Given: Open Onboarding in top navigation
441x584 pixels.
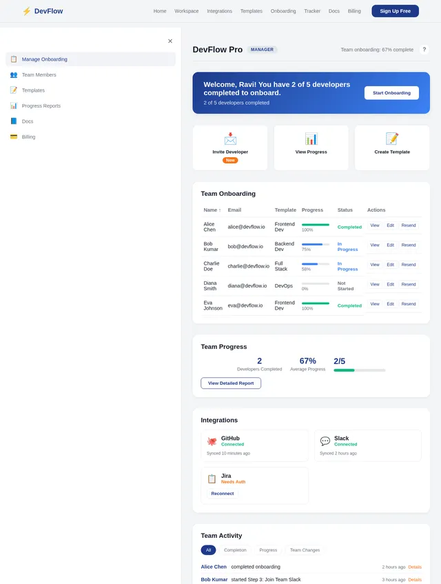Looking at the screenshot, I should [x=283, y=11].
